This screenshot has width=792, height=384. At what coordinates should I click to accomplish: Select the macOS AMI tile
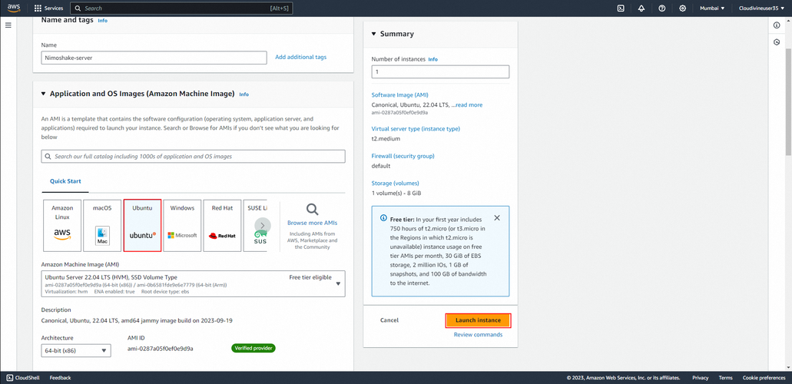coord(102,225)
